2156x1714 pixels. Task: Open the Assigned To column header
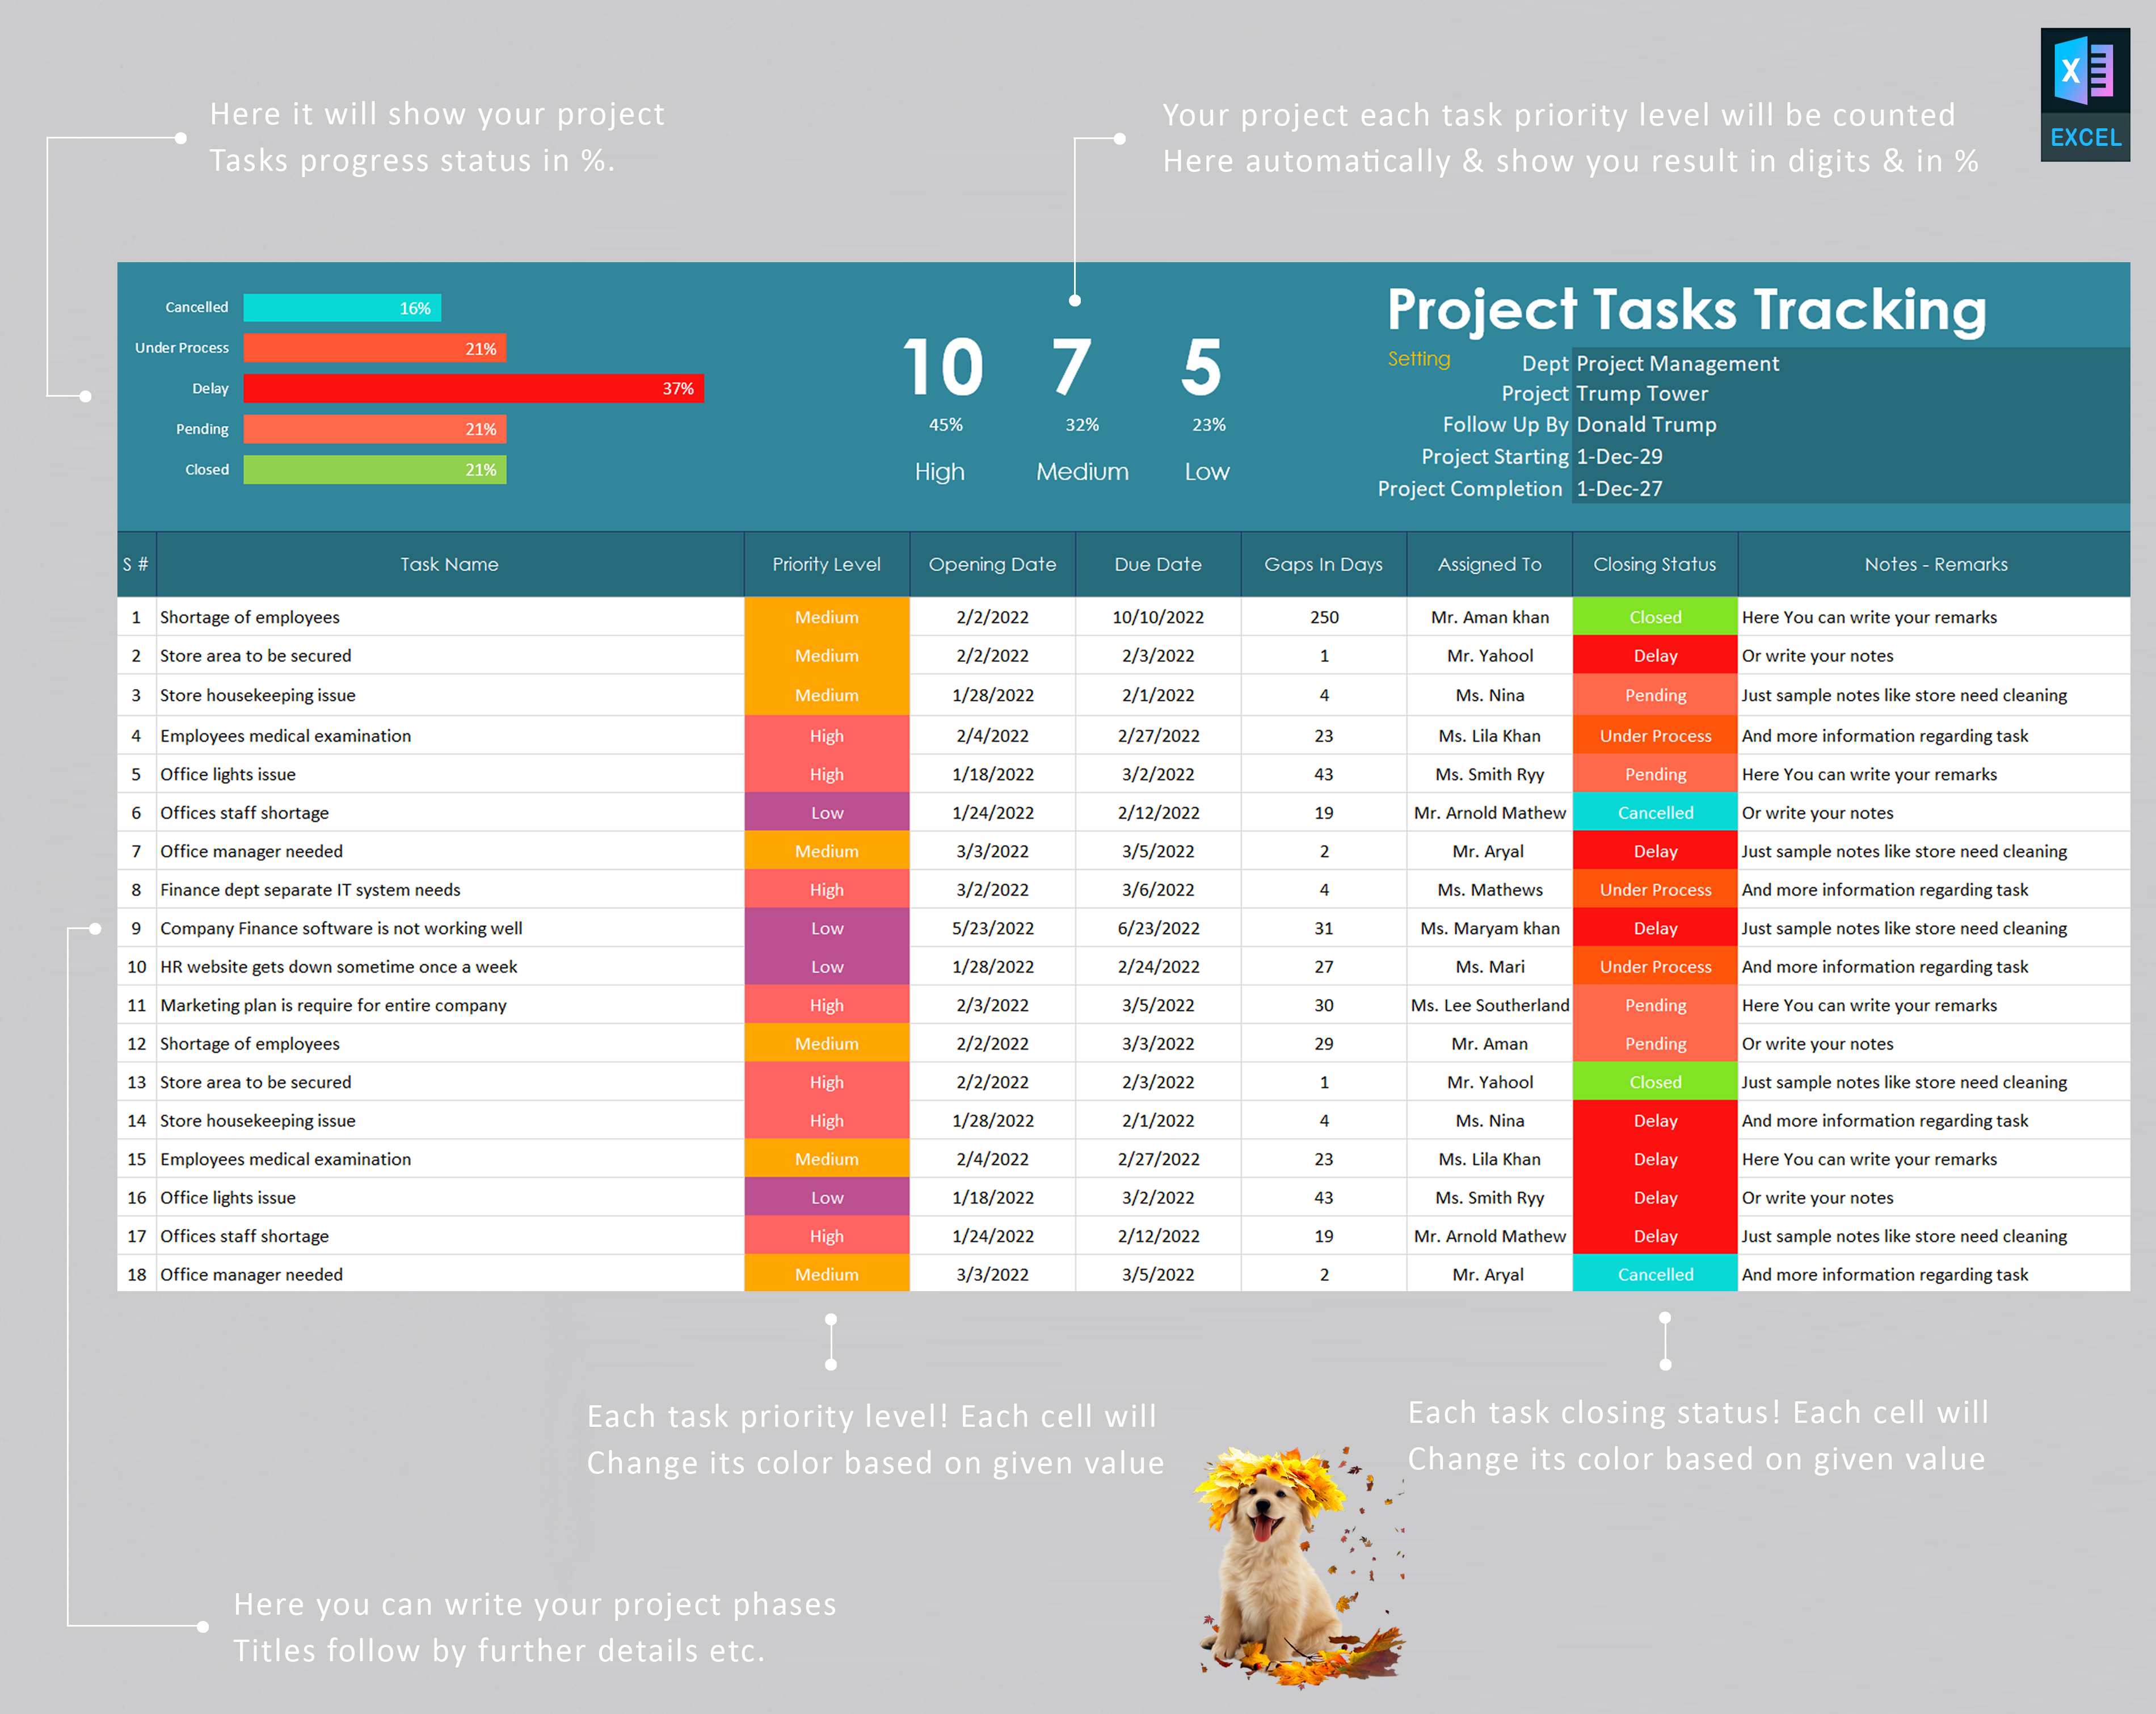pyautogui.click(x=1489, y=564)
